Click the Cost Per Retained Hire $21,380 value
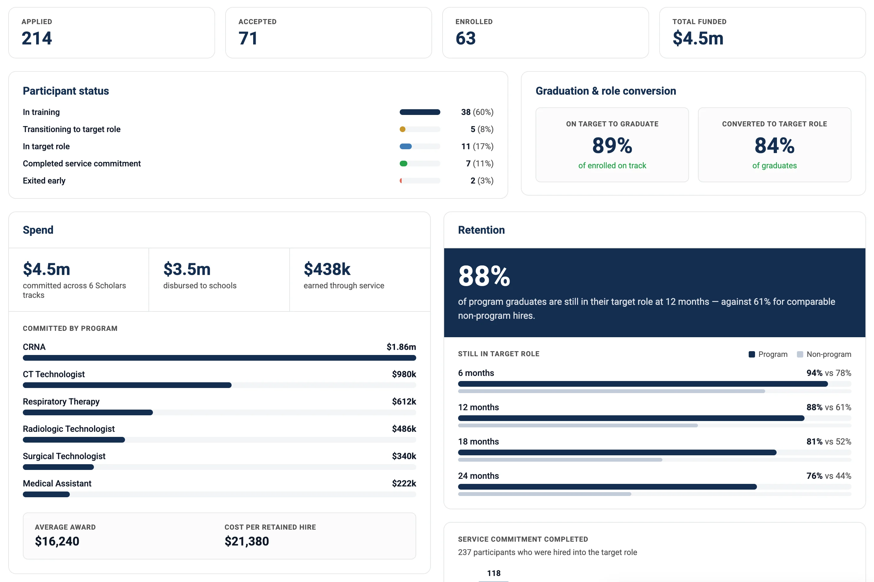874x582 pixels. click(246, 541)
